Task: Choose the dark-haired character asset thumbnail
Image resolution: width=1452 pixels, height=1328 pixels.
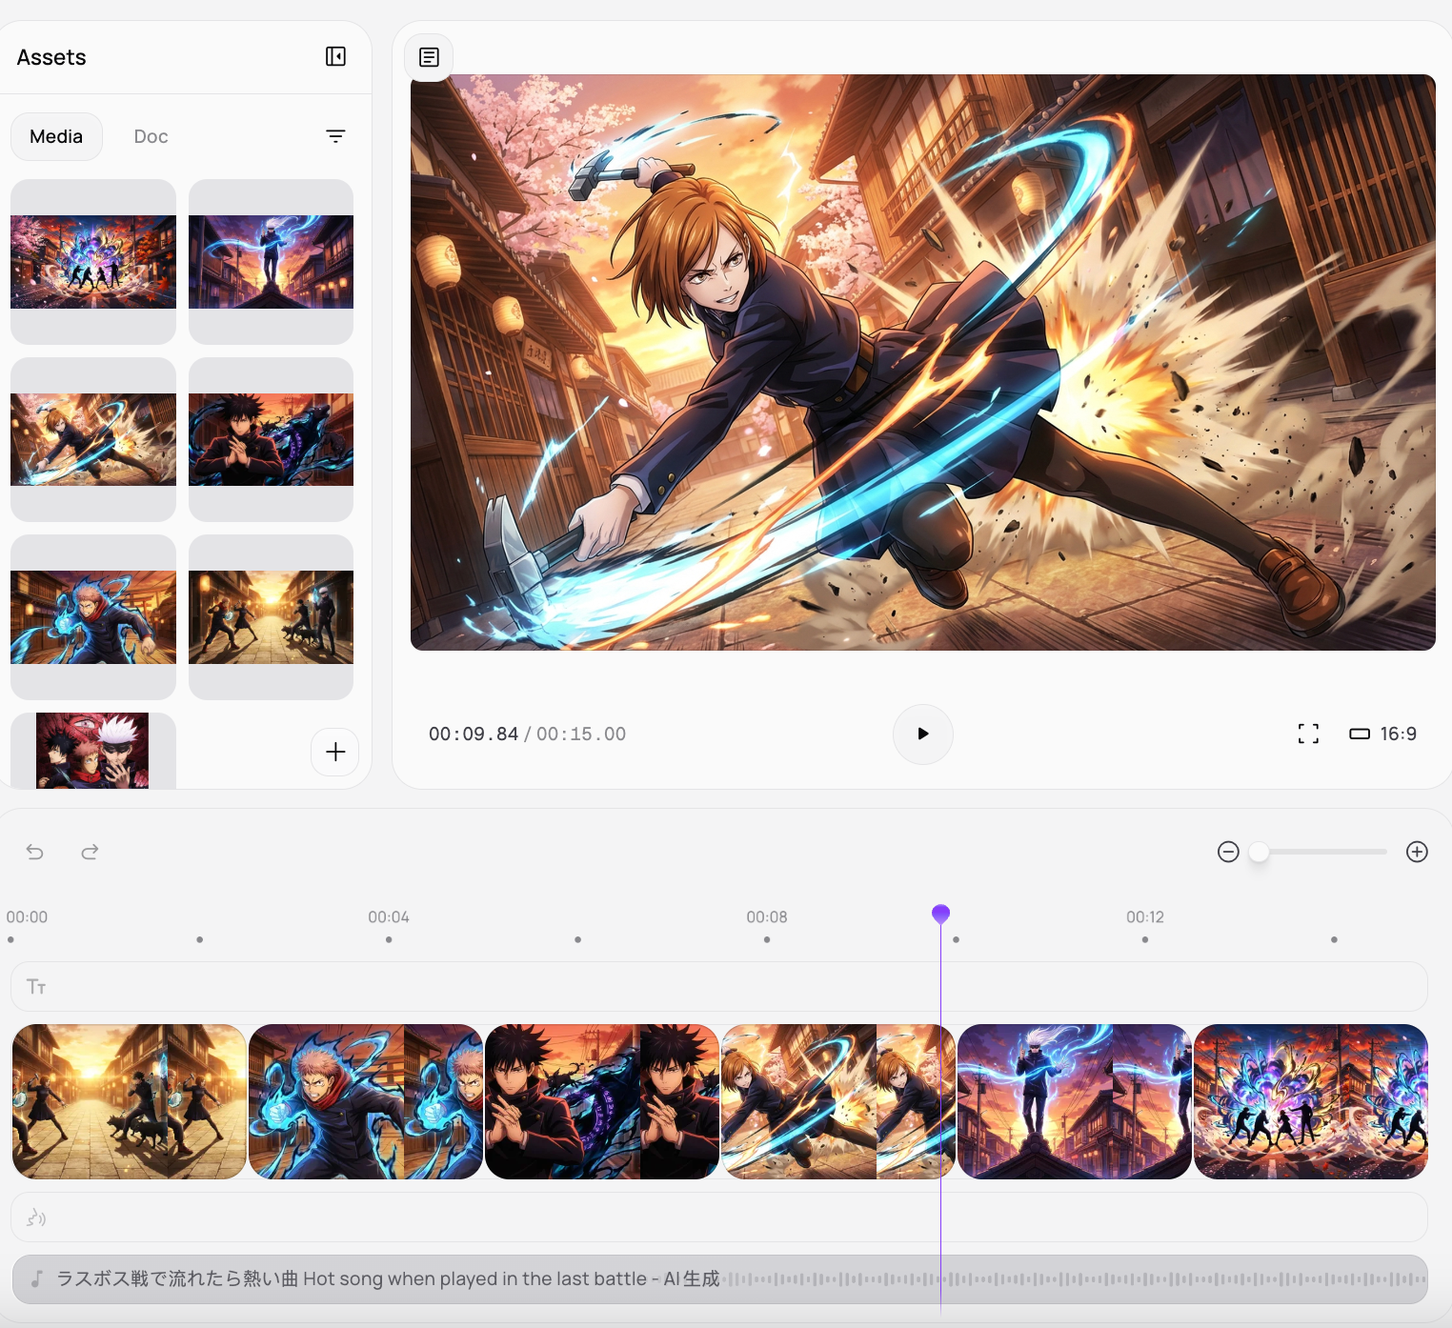Action: click(271, 439)
